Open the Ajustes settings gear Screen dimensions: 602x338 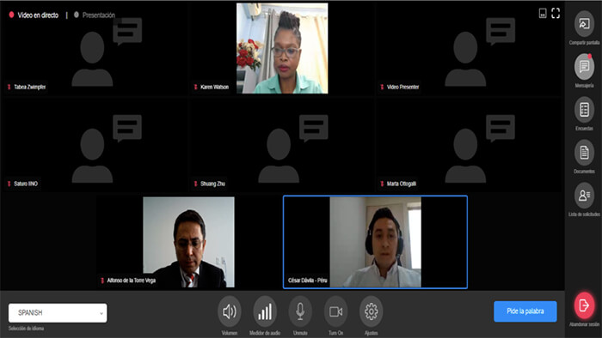coord(371,311)
